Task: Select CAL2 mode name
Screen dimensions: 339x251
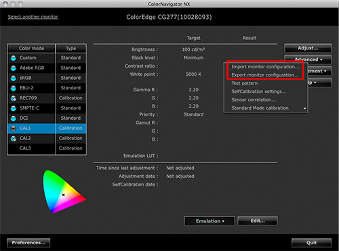Action: tap(25, 138)
